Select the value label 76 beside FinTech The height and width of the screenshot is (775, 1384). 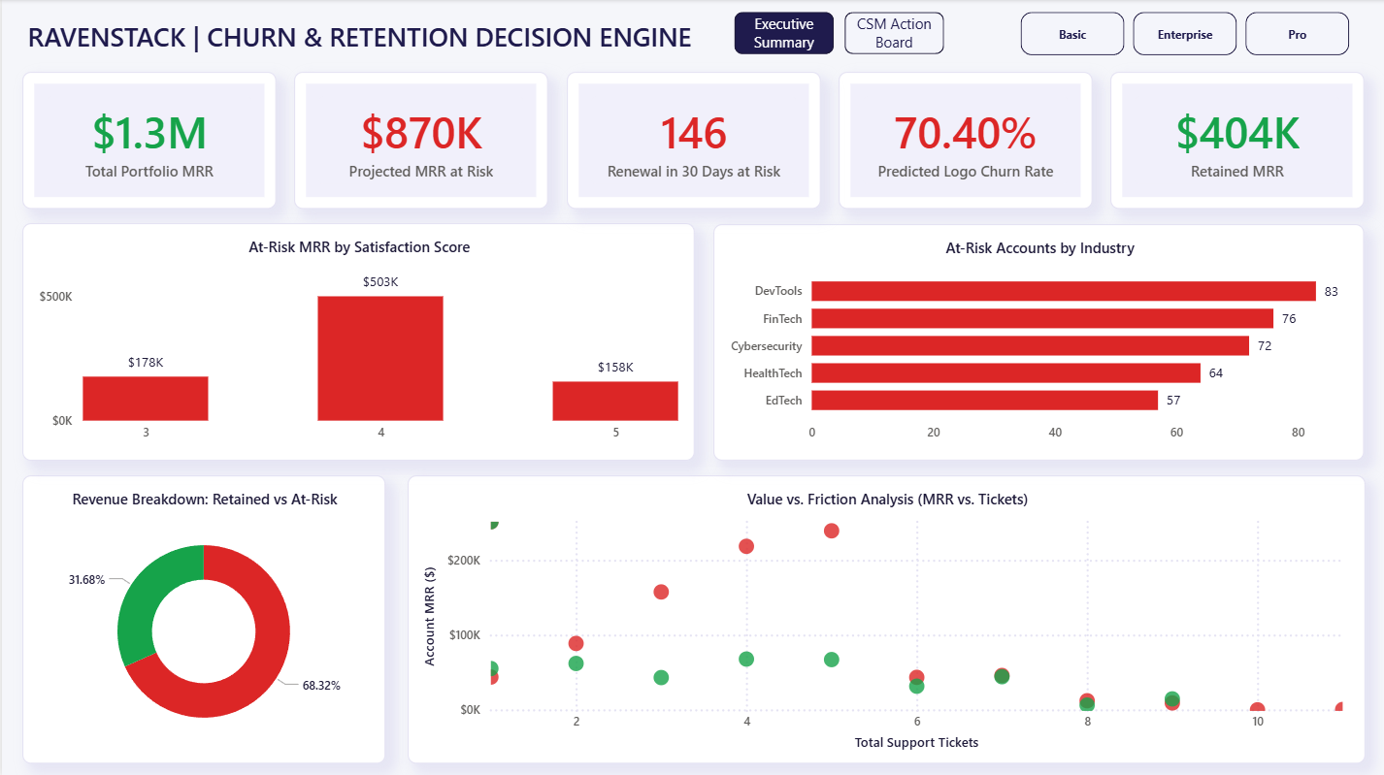[x=1289, y=318]
